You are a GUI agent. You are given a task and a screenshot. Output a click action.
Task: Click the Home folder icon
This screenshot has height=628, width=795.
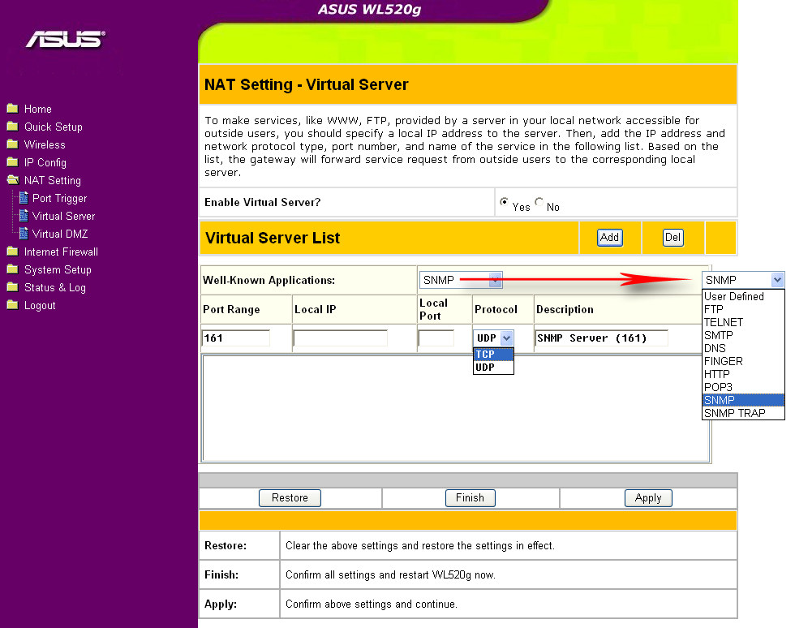pyautogui.click(x=12, y=109)
